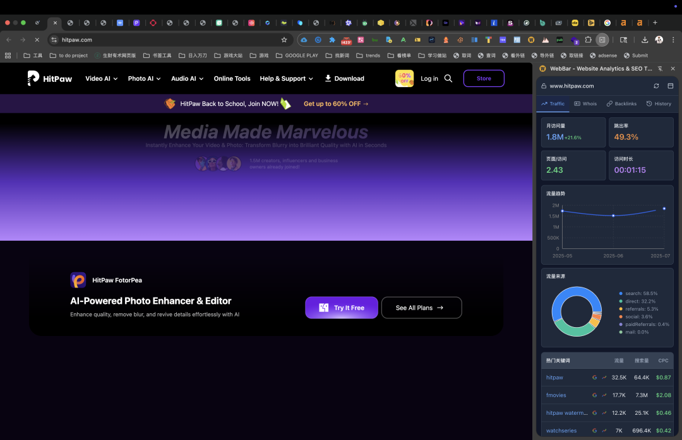Screen dimensions: 682x440
Task: Toggle paidReferrals legend entry
Action: point(644,325)
